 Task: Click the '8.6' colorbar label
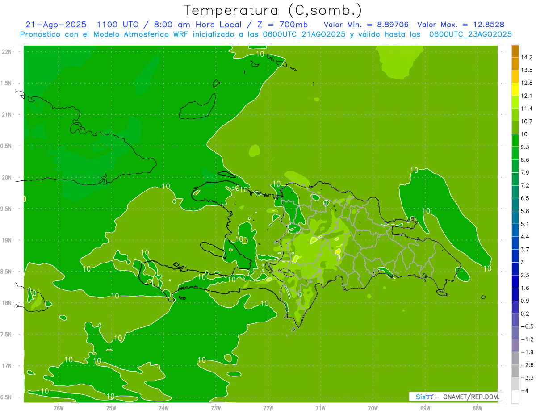click(x=525, y=160)
